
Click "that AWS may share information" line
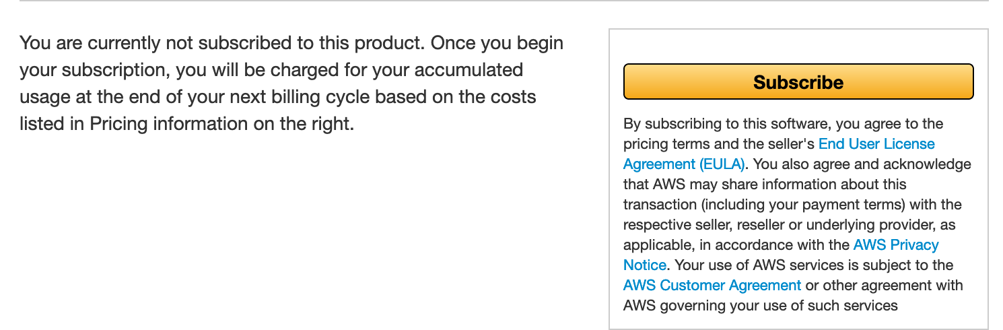pyautogui.click(x=765, y=185)
